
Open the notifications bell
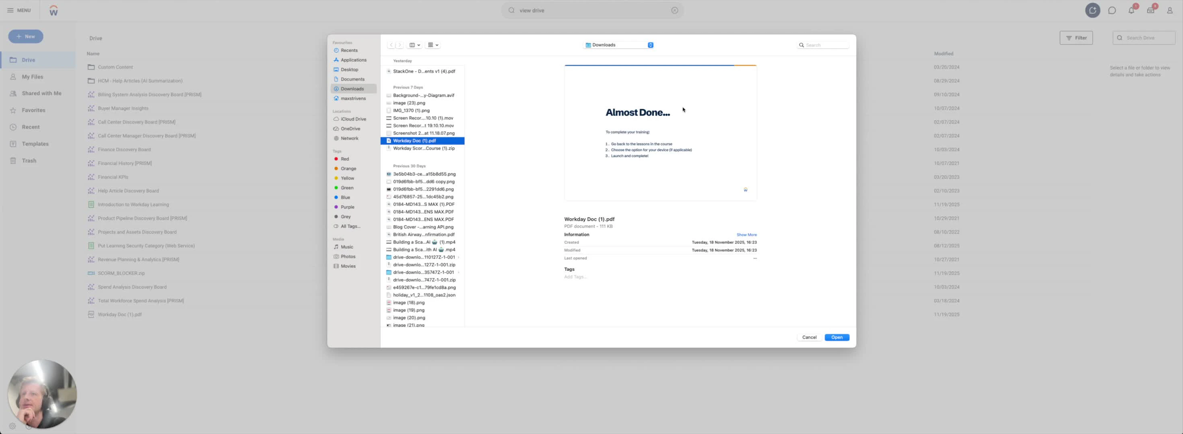(x=1131, y=10)
